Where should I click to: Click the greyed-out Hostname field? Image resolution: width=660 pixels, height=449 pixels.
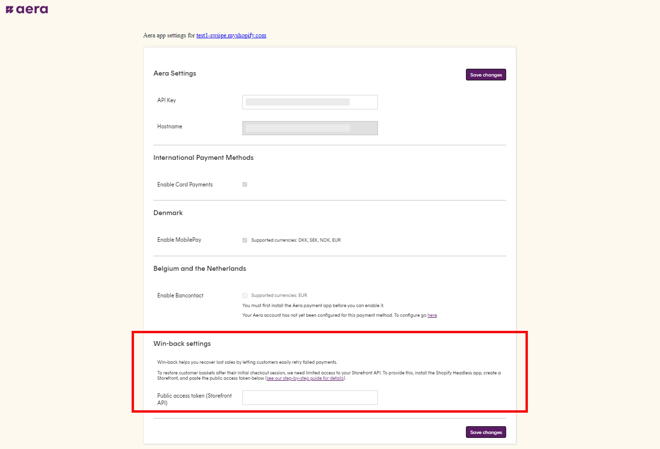[x=310, y=128]
